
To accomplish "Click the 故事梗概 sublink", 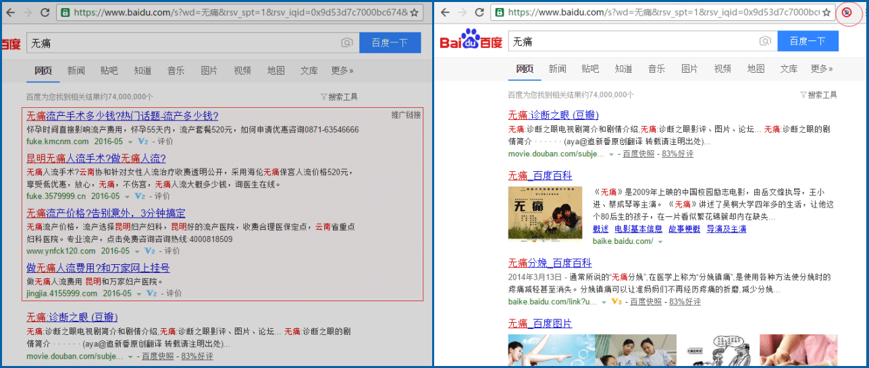I will 684,229.
